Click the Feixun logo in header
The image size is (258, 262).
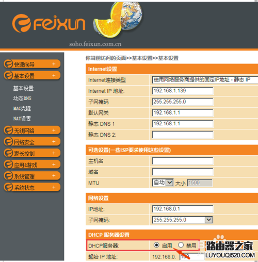[x=49, y=23]
